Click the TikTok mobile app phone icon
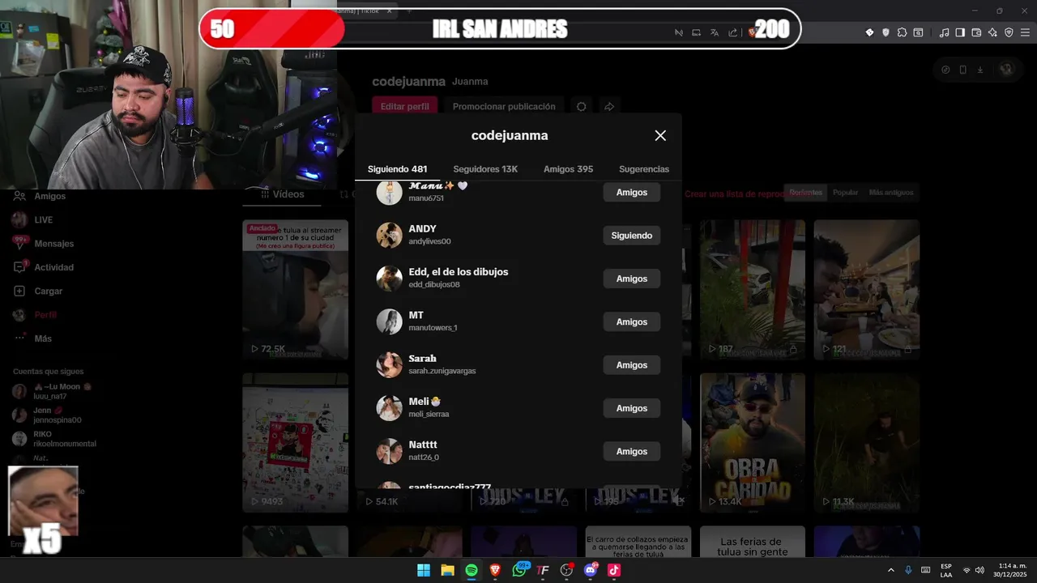1037x583 pixels. [x=962, y=70]
